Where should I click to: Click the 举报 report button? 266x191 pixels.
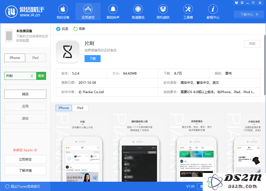coord(252,44)
